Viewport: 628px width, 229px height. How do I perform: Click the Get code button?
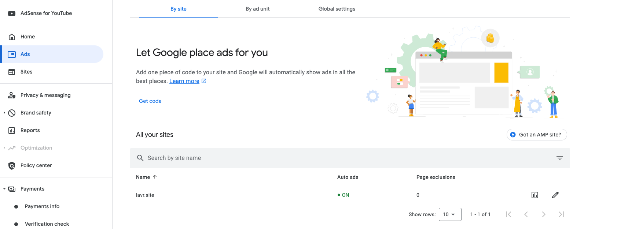[150, 101]
